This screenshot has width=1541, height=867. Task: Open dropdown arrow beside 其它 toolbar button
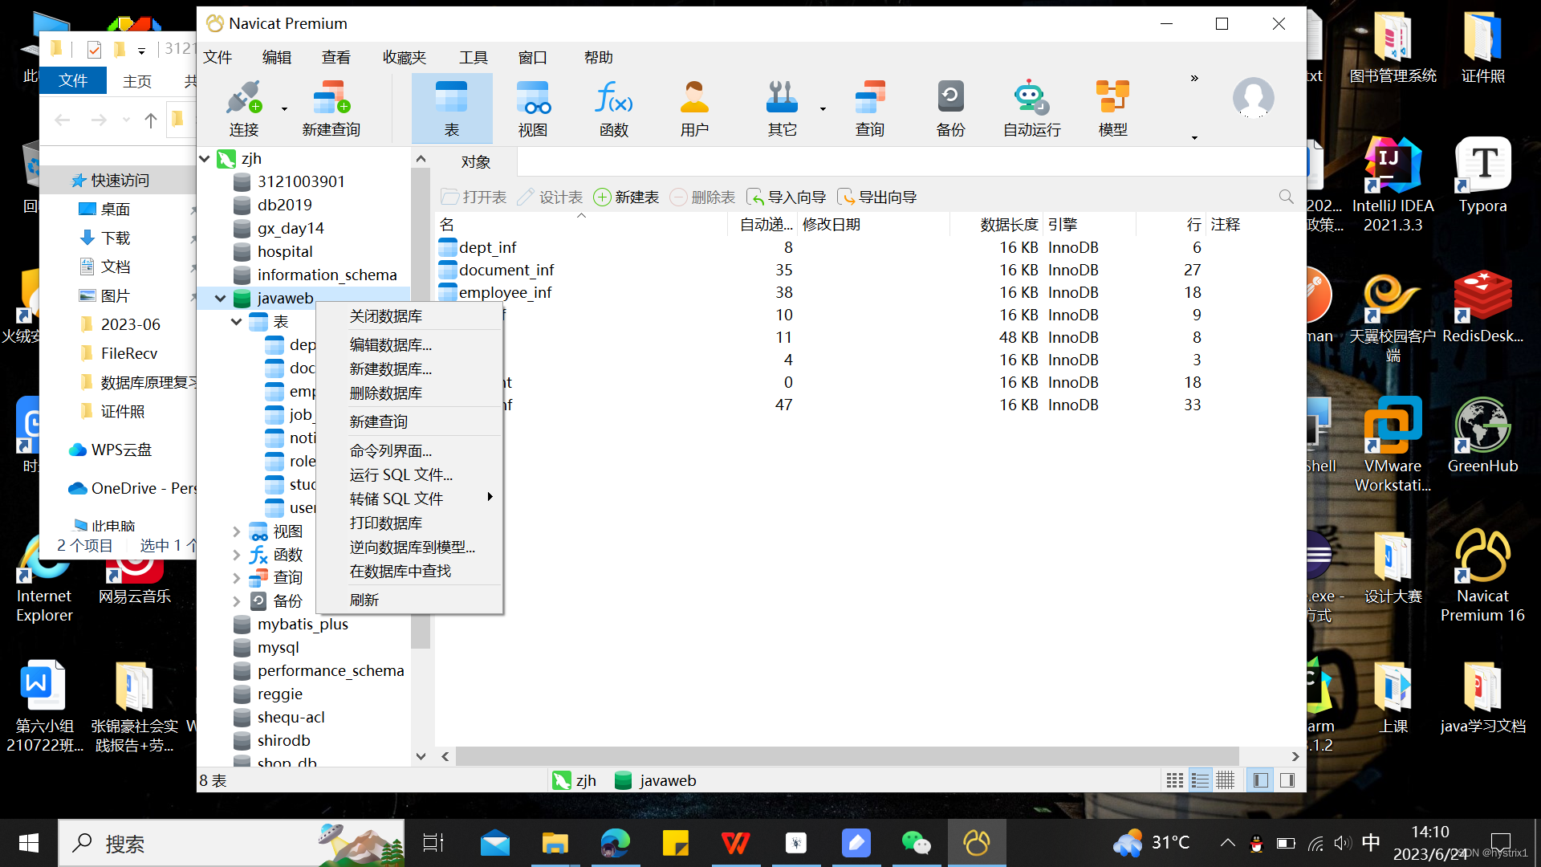pyautogui.click(x=823, y=108)
